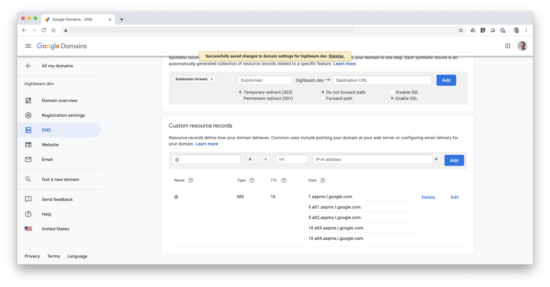This screenshot has width=550, height=287.
Task: Go back in browser history
Action: tap(24, 30)
